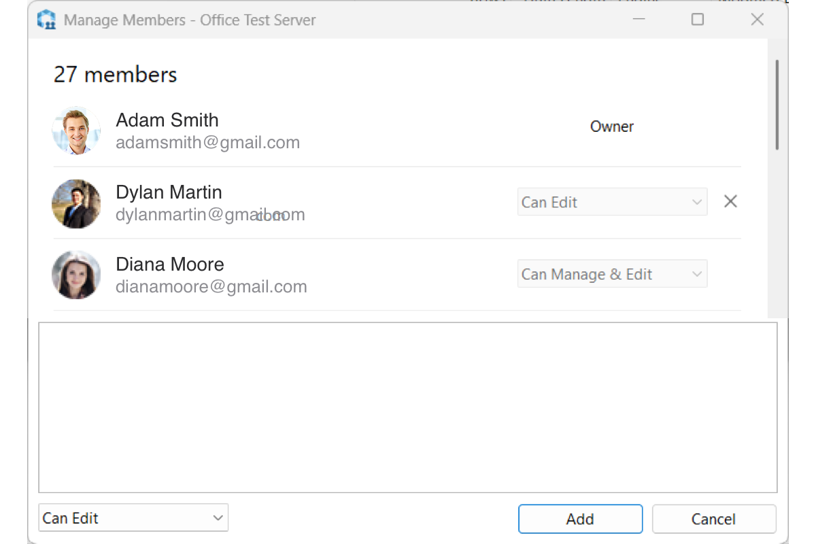
Task: Select Adam Smith's profile photo
Action: tap(76, 131)
